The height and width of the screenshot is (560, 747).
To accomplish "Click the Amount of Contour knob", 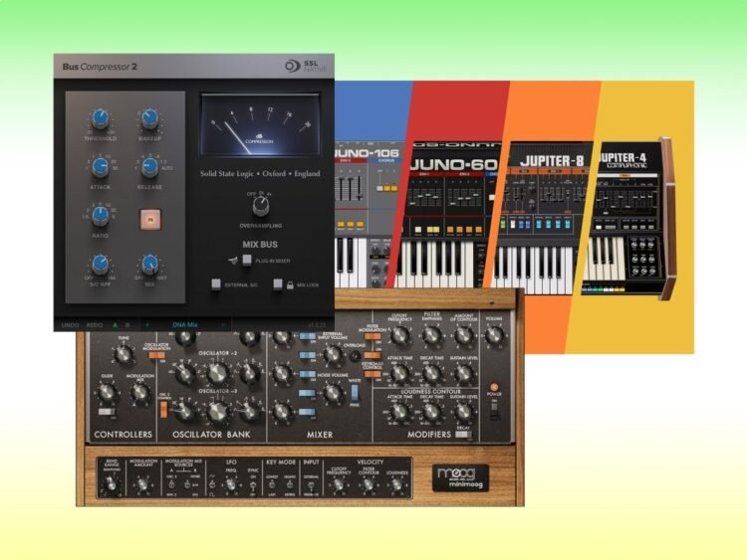I will pyautogui.click(x=463, y=336).
